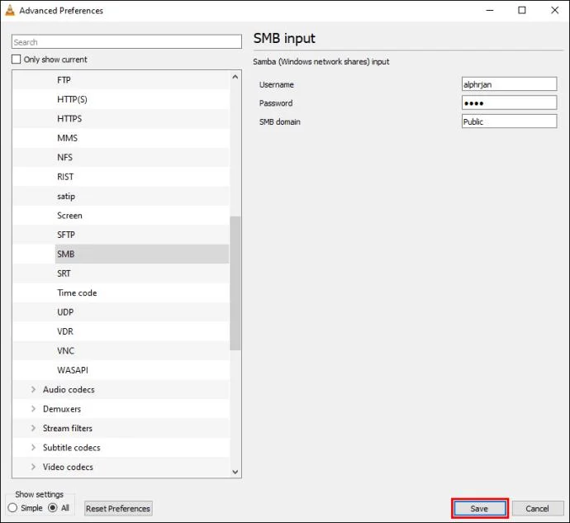Click the VLC cone icon in title bar
The image size is (570, 523).
(x=10, y=11)
